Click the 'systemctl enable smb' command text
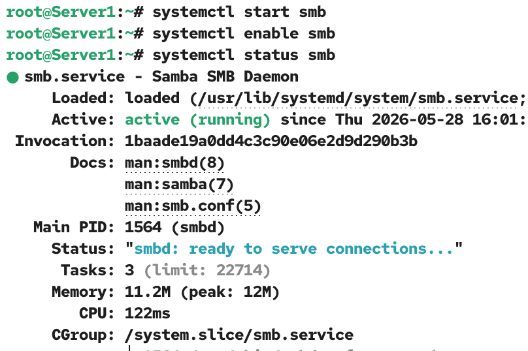Viewport: 528px width, 351px height. (244, 34)
